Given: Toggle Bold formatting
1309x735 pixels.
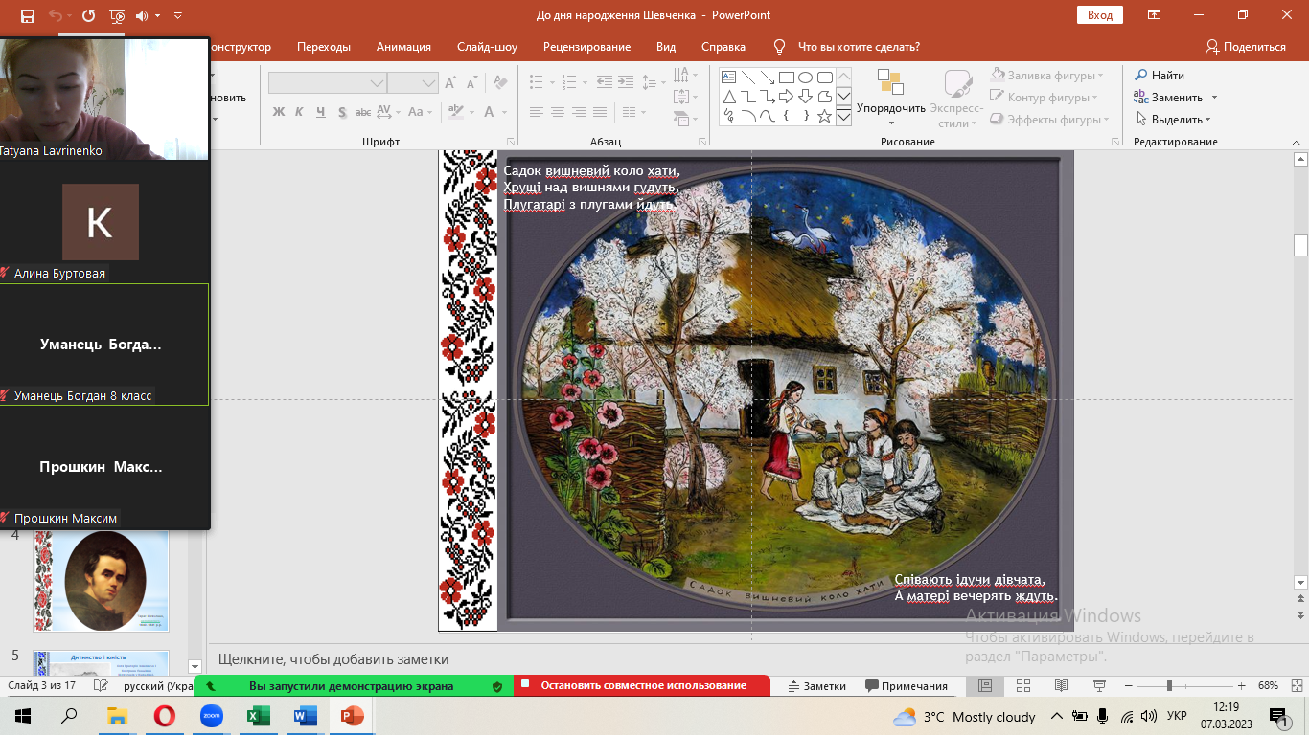Looking at the screenshot, I should tap(279, 112).
